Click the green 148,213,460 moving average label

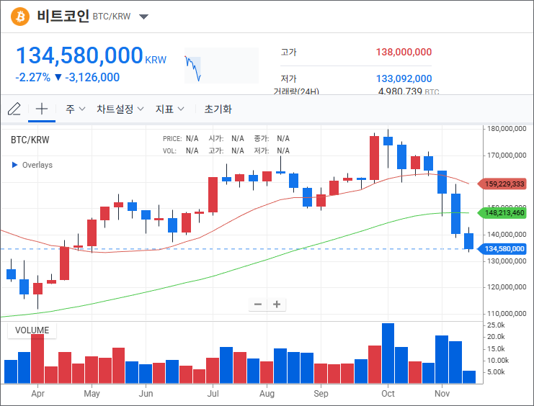pos(502,213)
